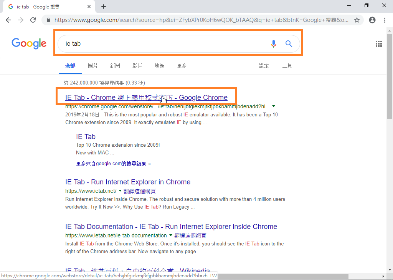This screenshot has width=393, height=280.
Task: Open the Chrome three-dot menu
Action: (x=385, y=20)
